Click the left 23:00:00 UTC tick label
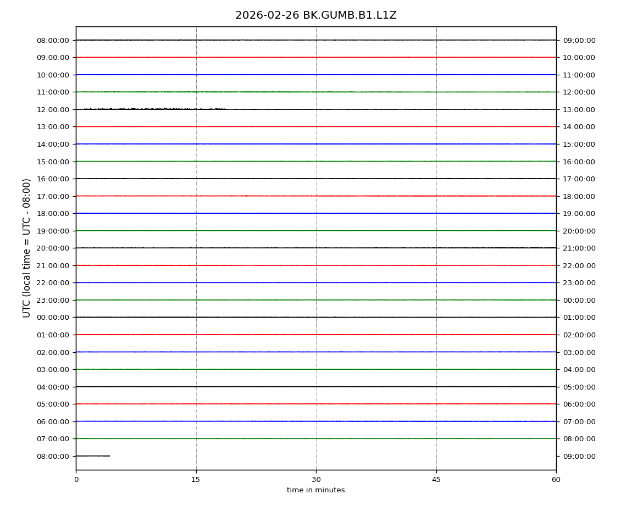The height and width of the screenshot is (522, 632). click(x=53, y=300)
